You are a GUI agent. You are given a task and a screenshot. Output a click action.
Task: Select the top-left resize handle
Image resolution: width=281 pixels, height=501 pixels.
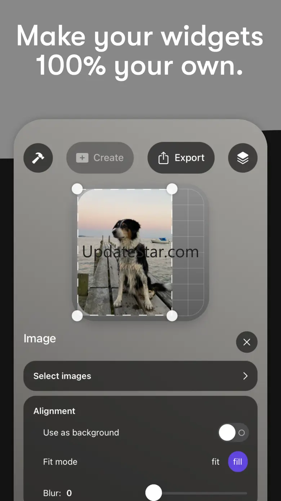tap(77, 189)
